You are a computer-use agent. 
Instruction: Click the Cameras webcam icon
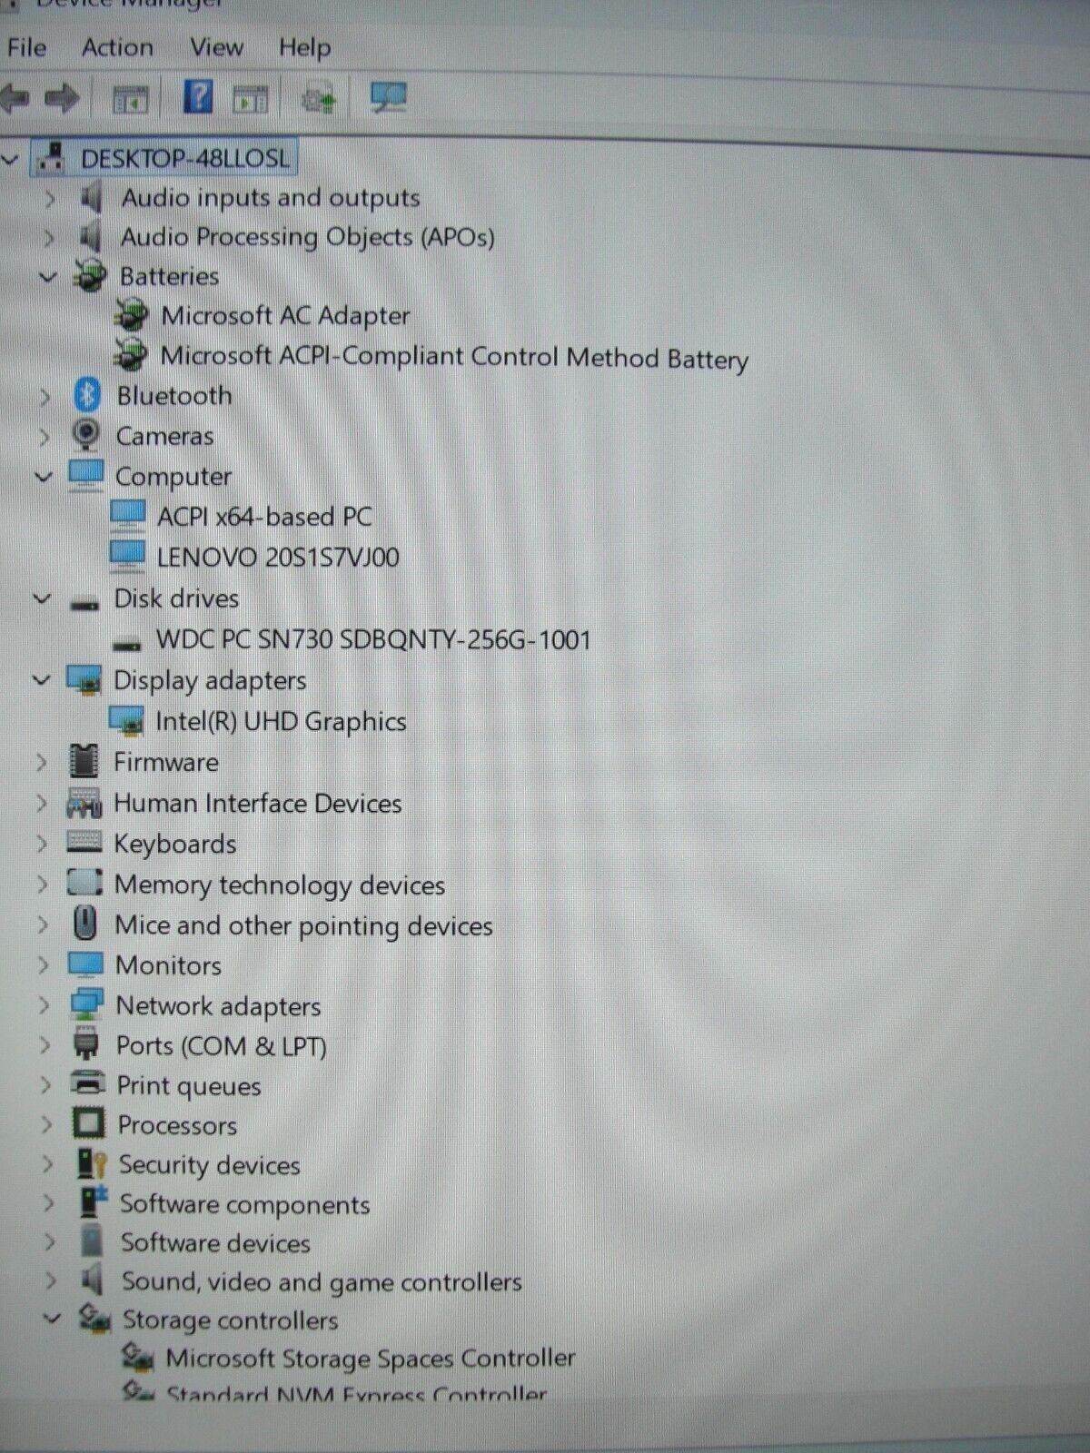click(x=86, y=435)
